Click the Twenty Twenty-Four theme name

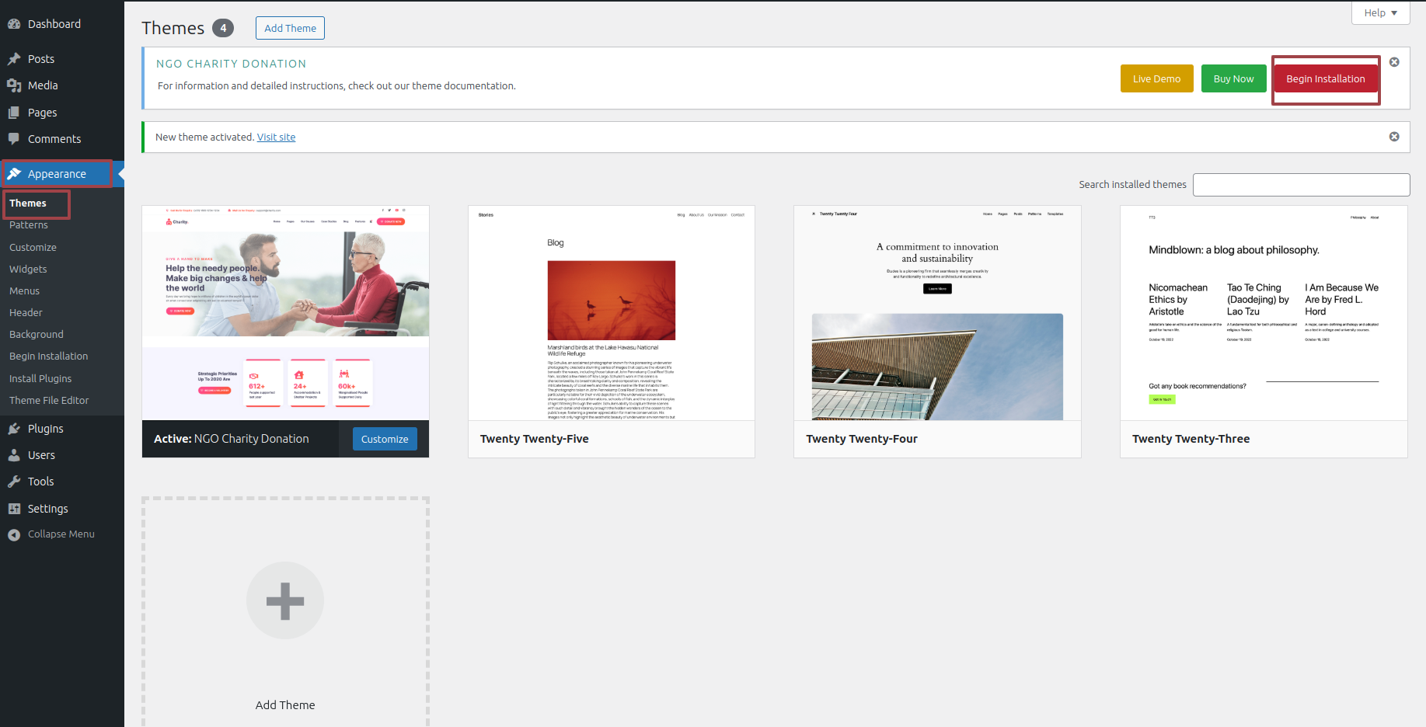(x=862, y=439)
